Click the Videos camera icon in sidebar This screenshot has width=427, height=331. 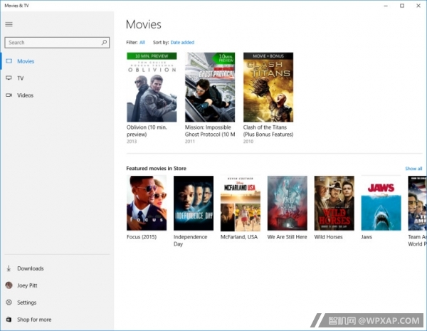coord(9,95)
